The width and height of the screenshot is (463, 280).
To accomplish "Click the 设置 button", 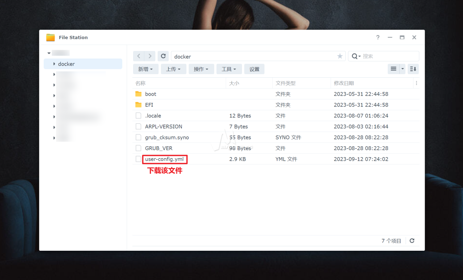I will pos(254,69).
